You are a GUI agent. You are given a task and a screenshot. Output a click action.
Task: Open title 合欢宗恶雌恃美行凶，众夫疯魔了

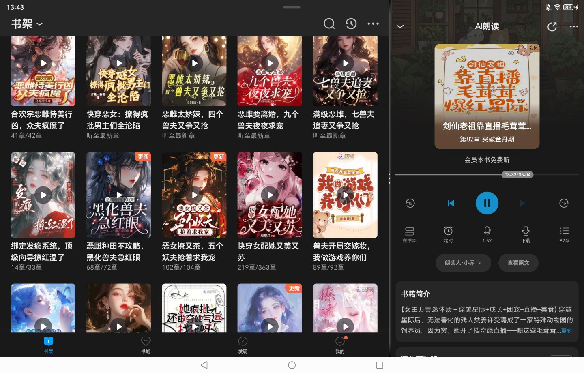42,120
